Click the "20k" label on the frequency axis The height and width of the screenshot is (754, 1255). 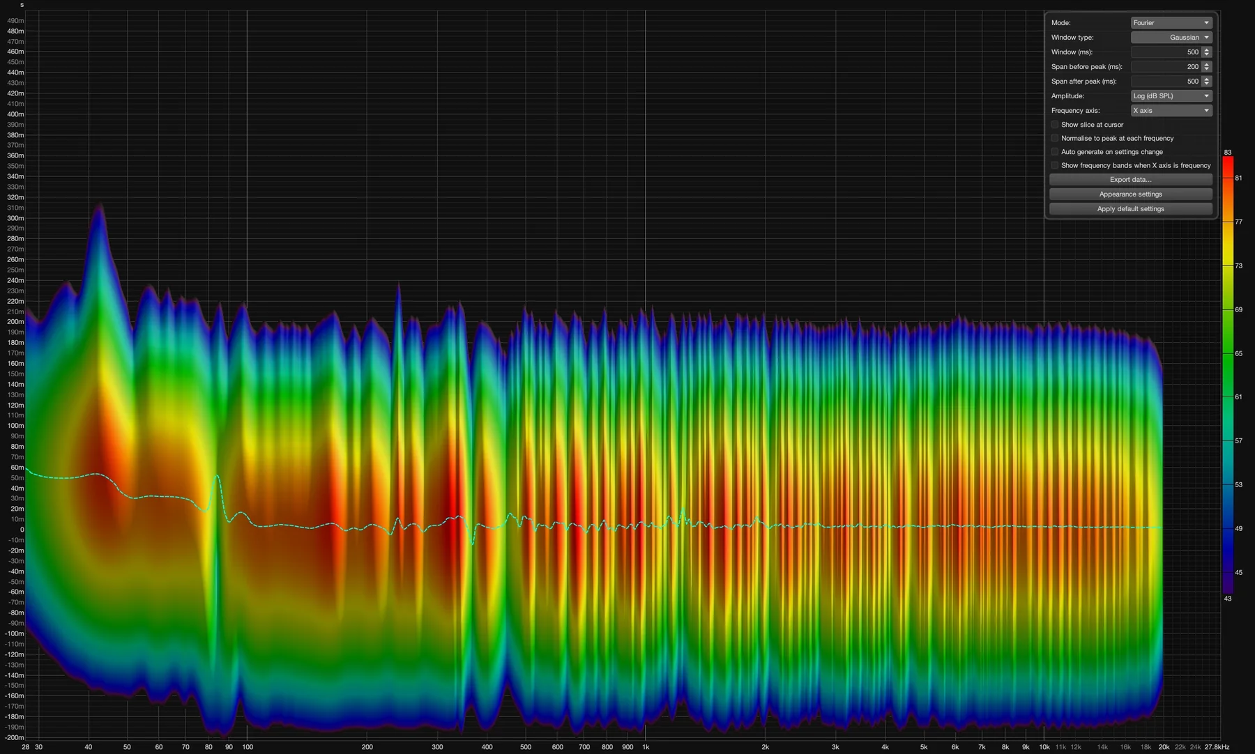click(x=1164, y=747)
